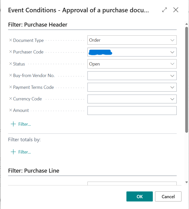
Task: Expand dialog to full screen
Action: [164, 10]
